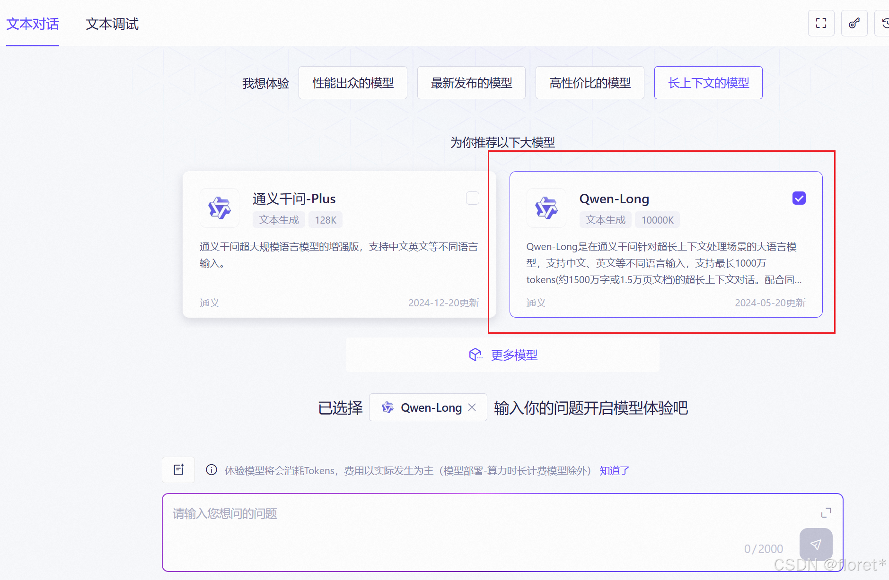Viewport: 889px width, 580px height.
Task: Select 长上下文的模型 filter
Action: [x=708, y=83]
